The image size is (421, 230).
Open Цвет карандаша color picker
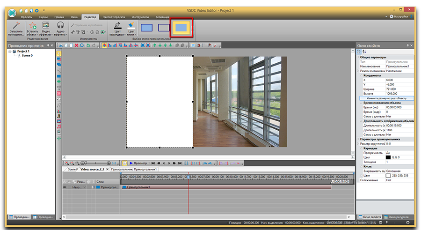[117, 29]
